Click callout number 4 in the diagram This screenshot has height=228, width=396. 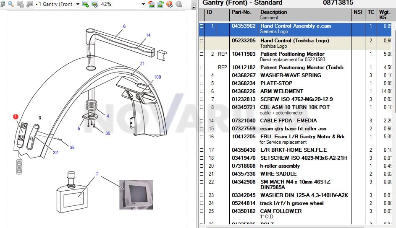108,116
